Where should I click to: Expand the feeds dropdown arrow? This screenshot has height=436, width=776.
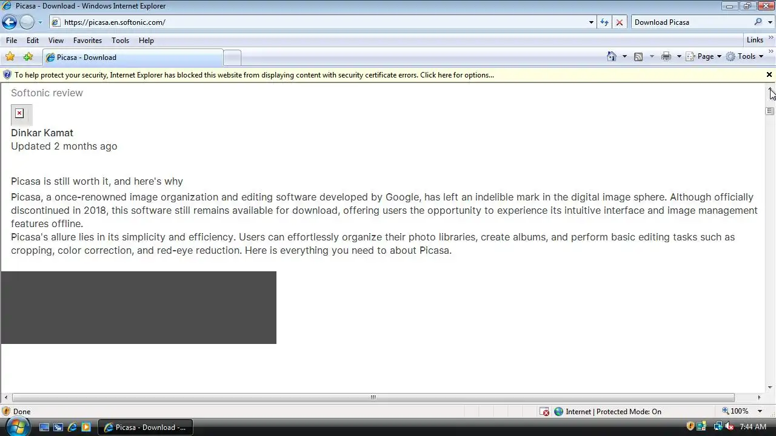tap(652, 56)
